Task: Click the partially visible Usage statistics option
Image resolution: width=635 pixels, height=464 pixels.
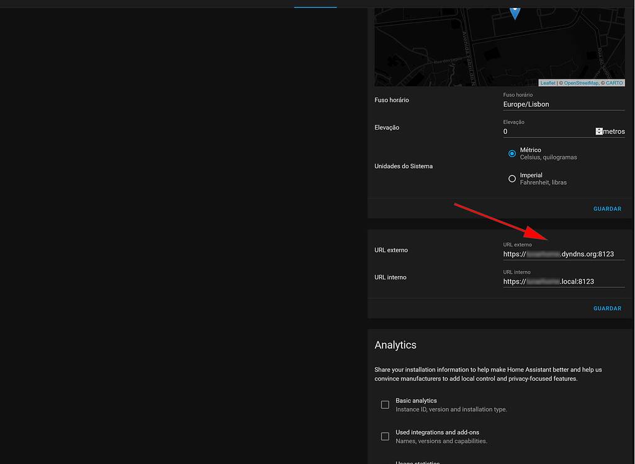Action: point(418,462)
